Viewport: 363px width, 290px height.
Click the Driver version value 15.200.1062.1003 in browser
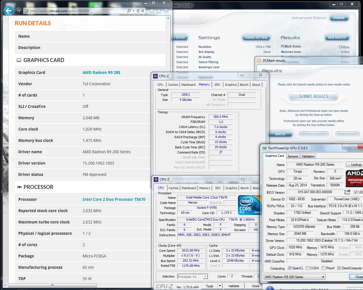point(98,163)
